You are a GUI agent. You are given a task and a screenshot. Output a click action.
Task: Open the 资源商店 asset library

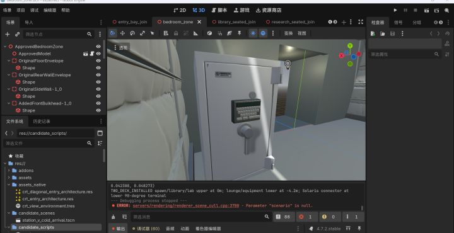click(269, 10)
